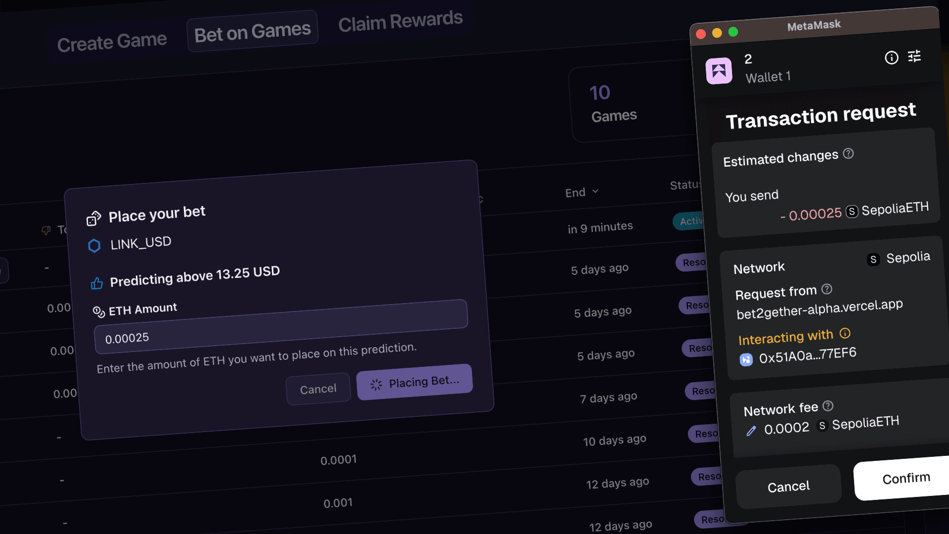Click the Request from help icon
Viewport: 949px width, 534px height.
tap(827, 289)
